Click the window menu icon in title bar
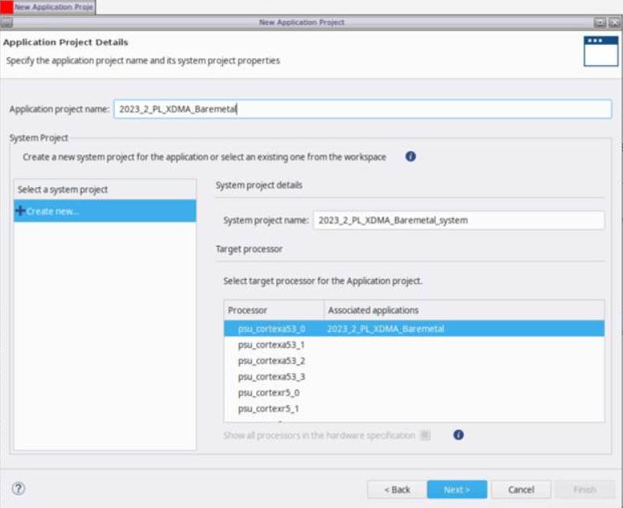This screenshot has height=508, width=623. click(x=6, y=22)
